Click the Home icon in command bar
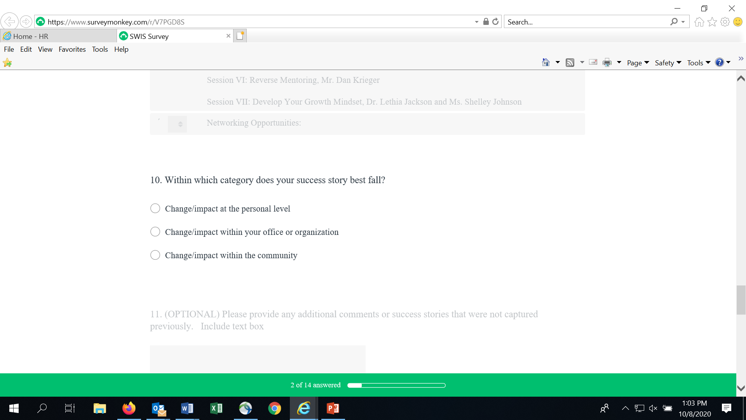Viewport: 746px width, 420px height. tap(546, 63)
